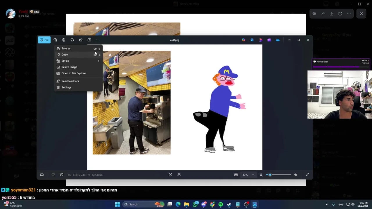Image resolution: width=372 pixels, height=209 pixels.
Task: Expand the Set as submenu
Action: (x=78, y=61)
